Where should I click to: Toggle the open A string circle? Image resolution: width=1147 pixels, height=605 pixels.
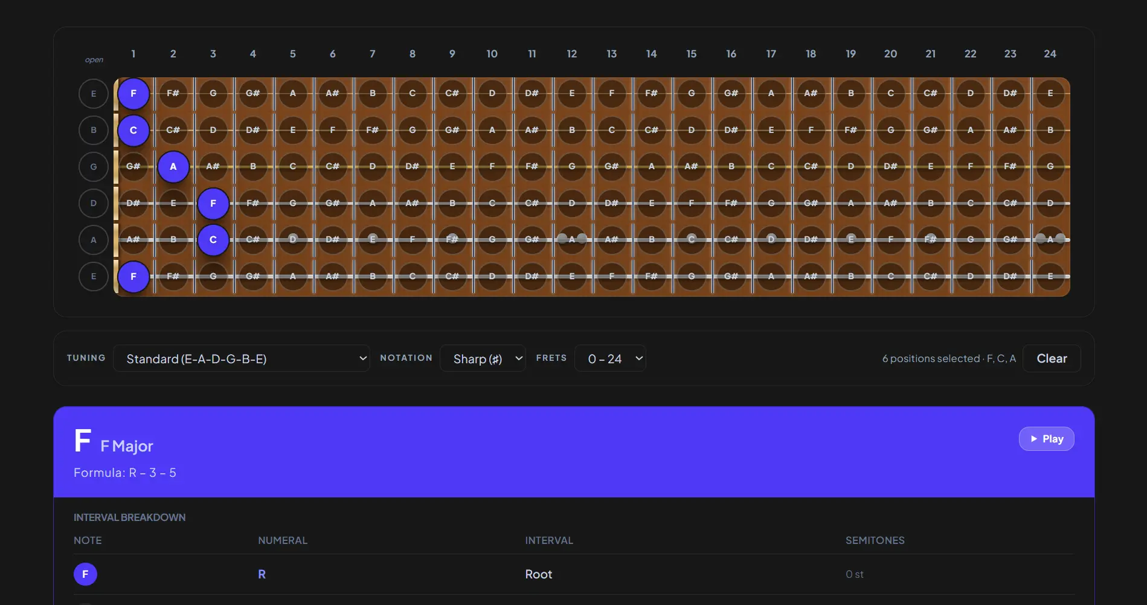(x=94, y=240)
